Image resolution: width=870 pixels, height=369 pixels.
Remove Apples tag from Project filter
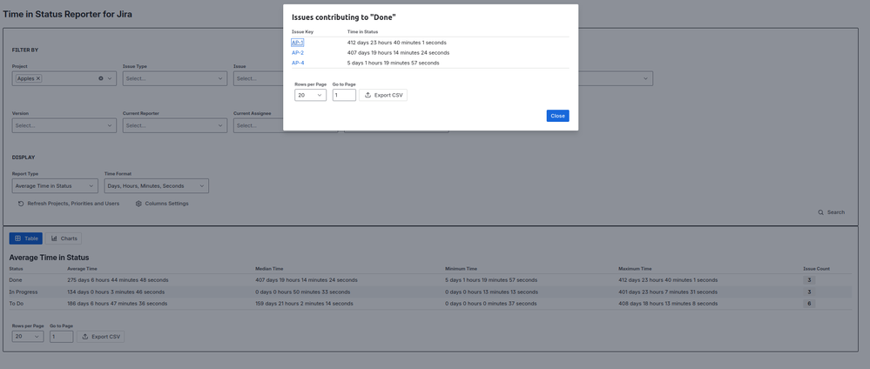pyautogui.click(x=38, y=79)
